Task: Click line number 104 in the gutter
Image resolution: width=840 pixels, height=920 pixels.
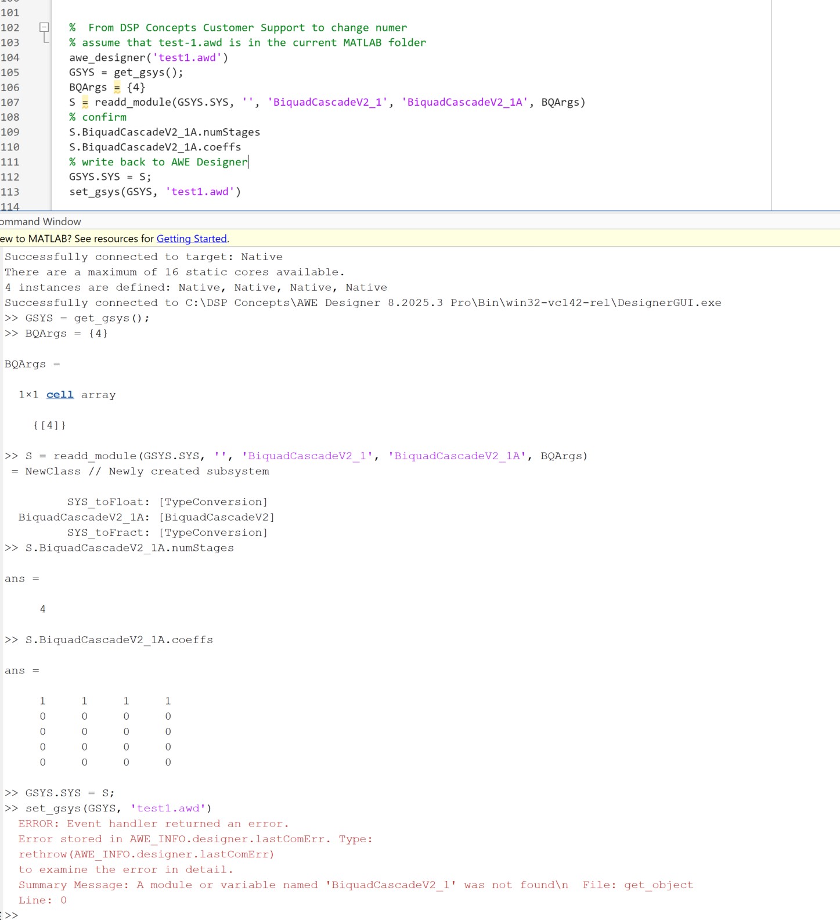Action: pos(10,57)
